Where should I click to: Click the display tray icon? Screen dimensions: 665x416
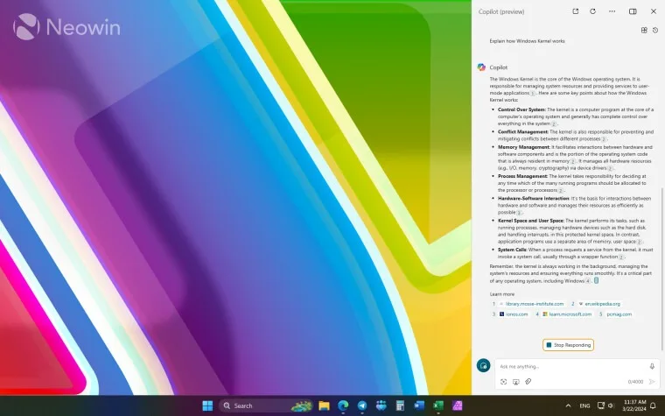[601, 405]
